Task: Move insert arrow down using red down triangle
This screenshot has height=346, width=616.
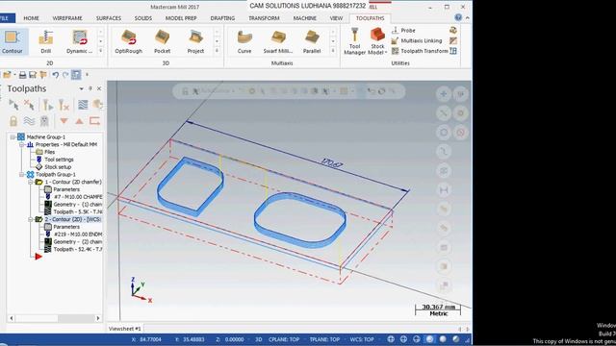Action: click(64, 121)
